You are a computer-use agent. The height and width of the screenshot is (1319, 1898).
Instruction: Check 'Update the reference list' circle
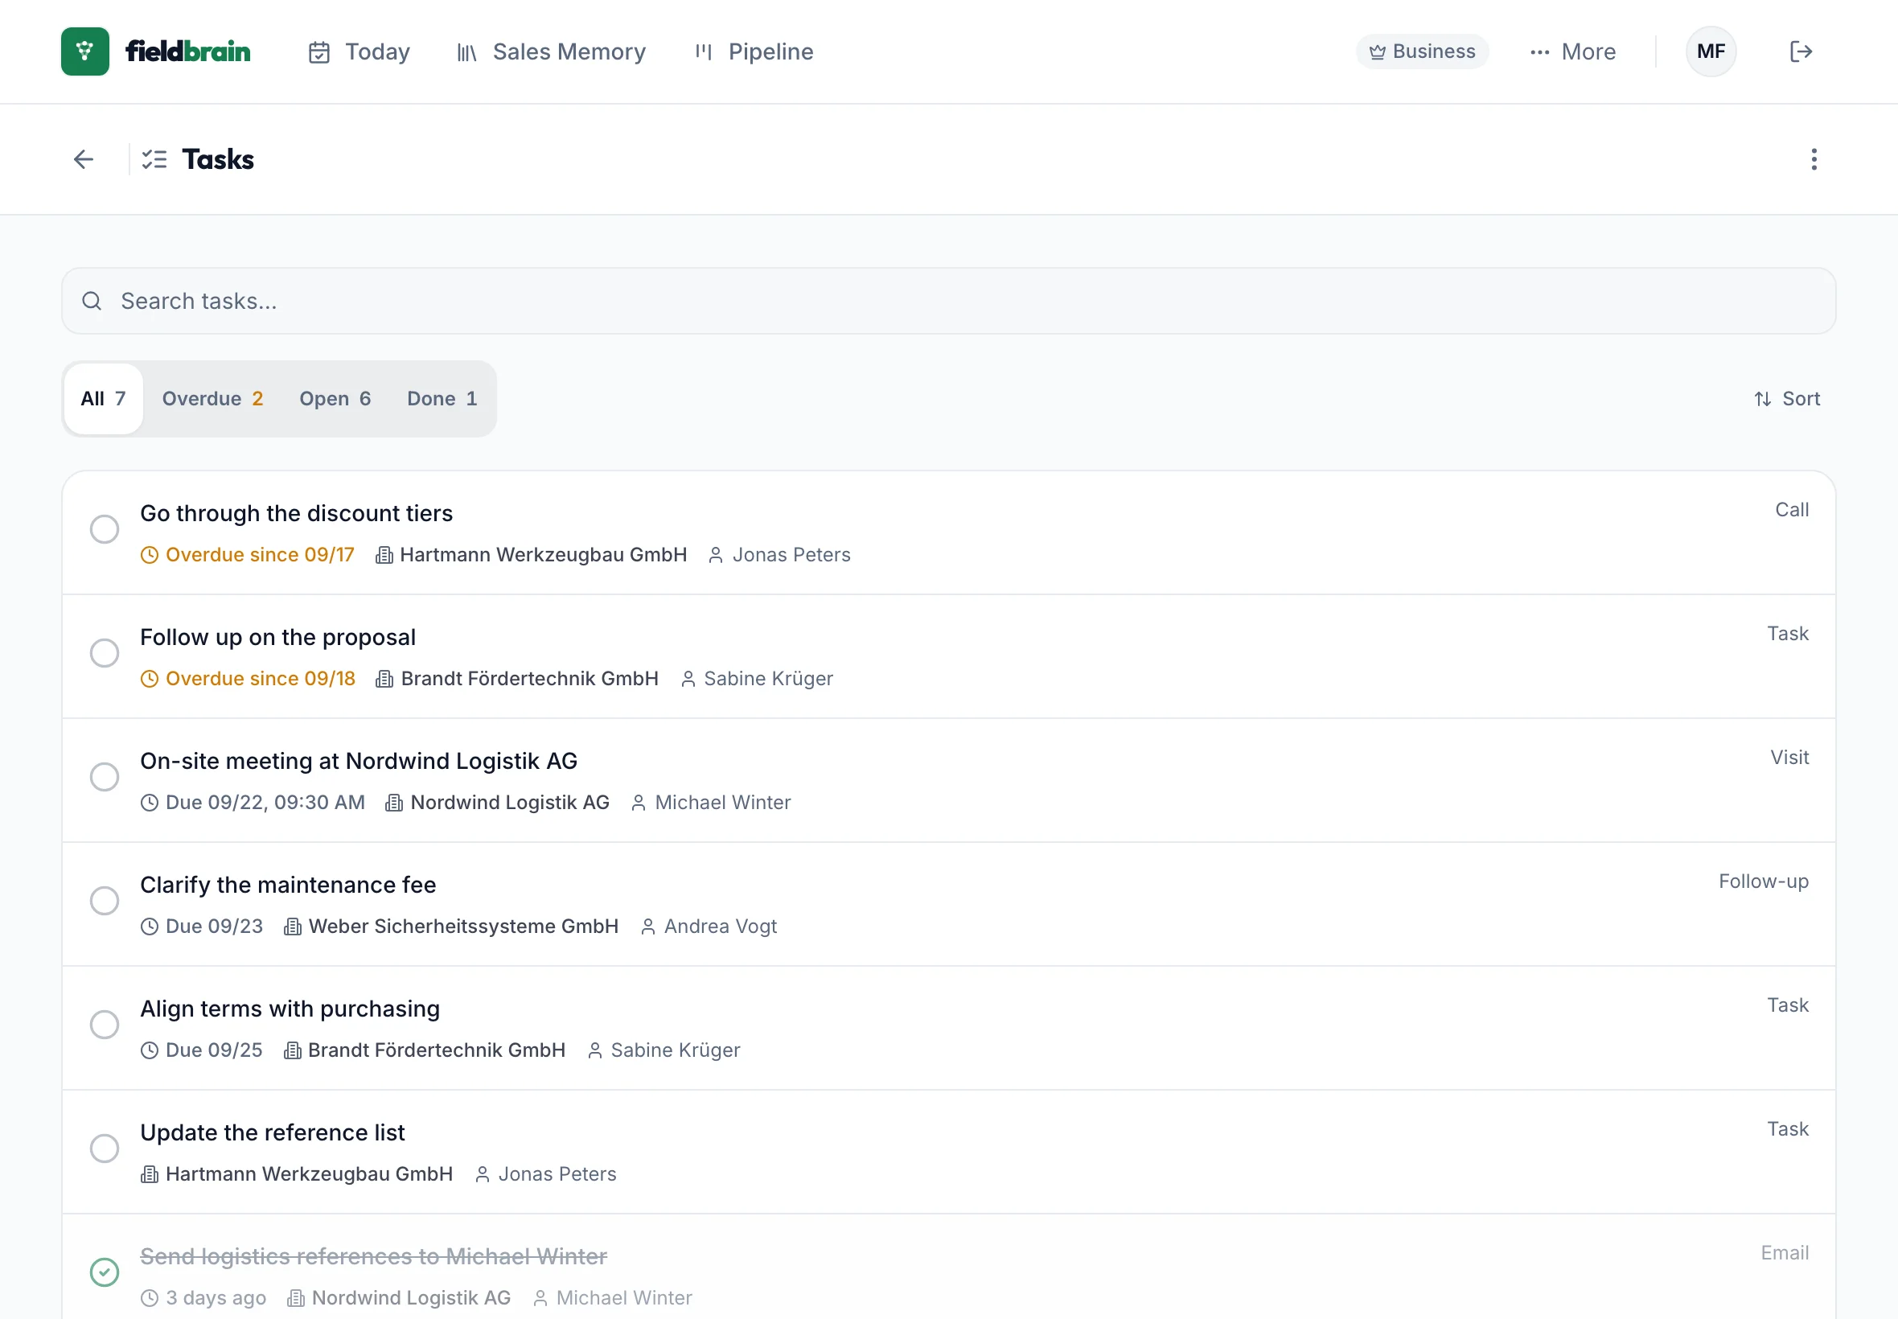point(104,1148)
